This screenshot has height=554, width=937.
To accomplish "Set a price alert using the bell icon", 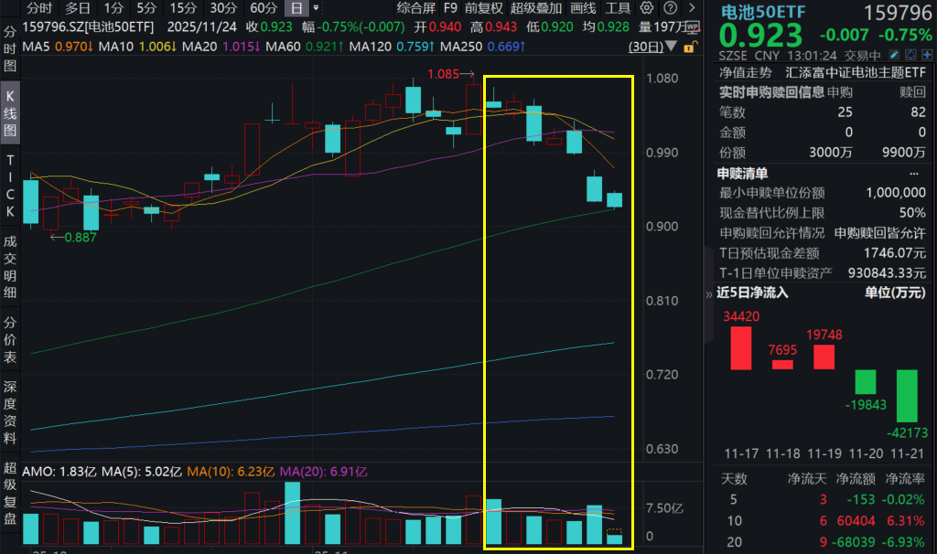I will tap(910, 55).
